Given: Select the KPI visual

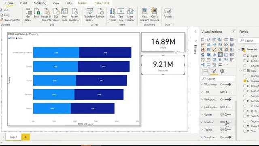Looking at the screenshot, I should (232, 55).
